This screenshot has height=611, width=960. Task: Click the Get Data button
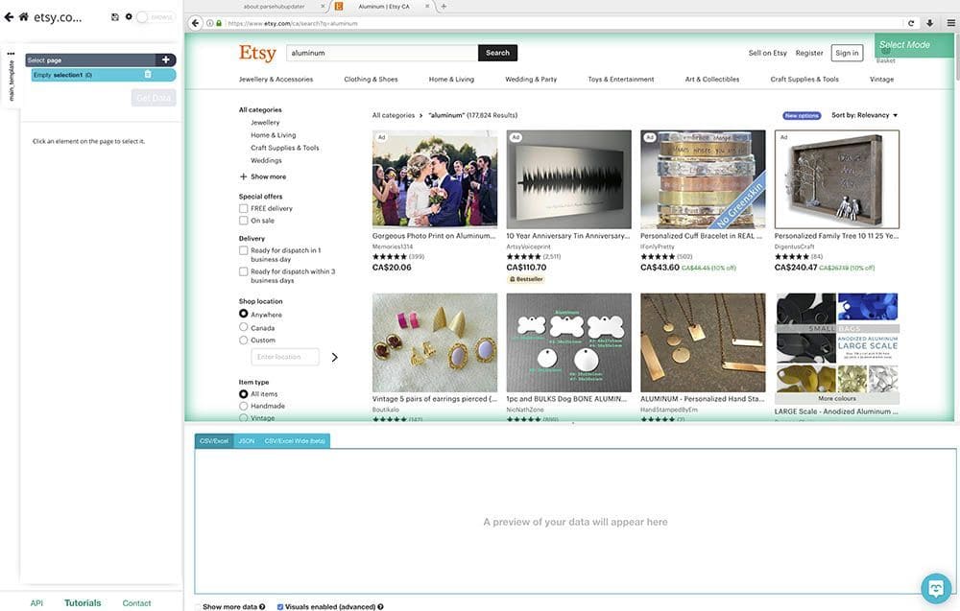pos(152,97)
